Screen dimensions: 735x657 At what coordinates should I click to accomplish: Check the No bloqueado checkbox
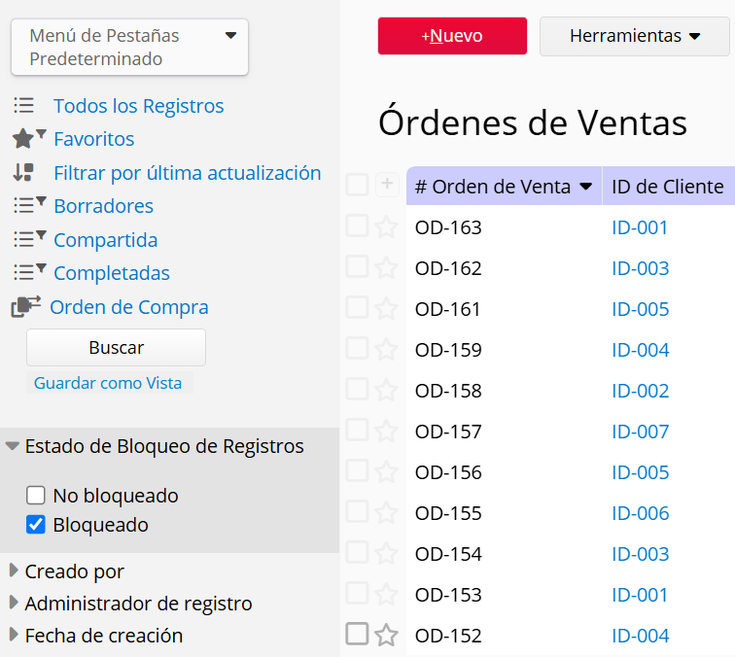coord(36,496)
